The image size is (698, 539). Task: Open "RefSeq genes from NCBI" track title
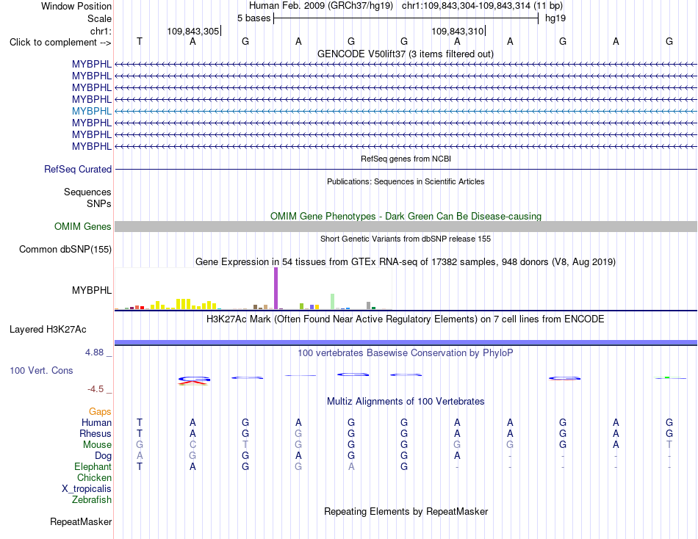pos(406,159)
